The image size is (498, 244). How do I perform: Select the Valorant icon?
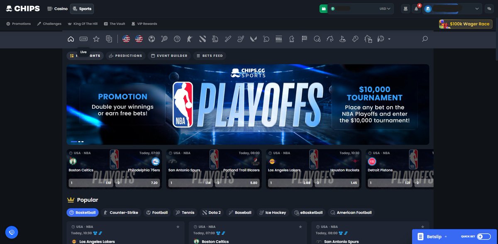pos(253,39)
